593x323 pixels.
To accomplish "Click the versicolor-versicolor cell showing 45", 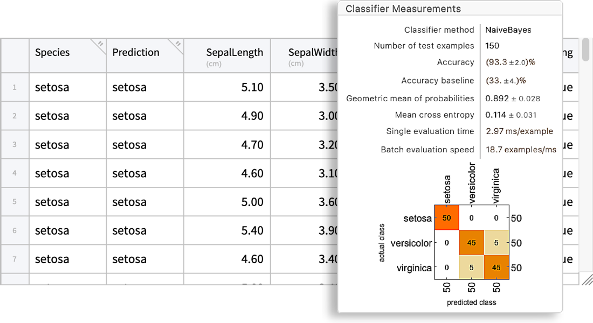I will pyautogui.click(x=471, y=243).
